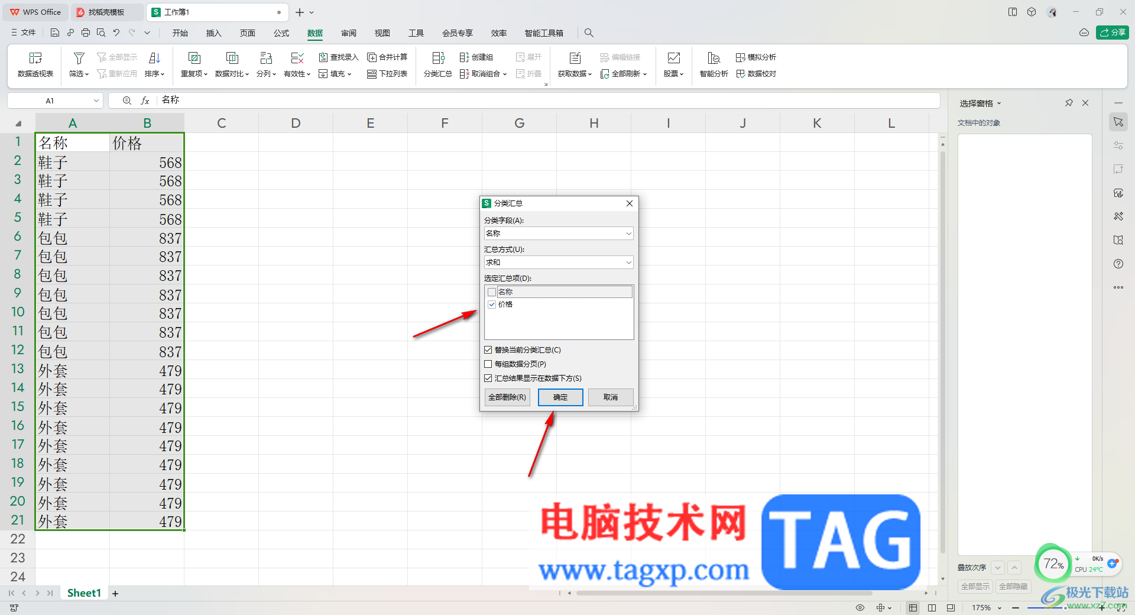Switch to the 插入 ribbon tab
Image resolution: width=1135 pixels, height=615 pixels.
click(x=213, y=33)
